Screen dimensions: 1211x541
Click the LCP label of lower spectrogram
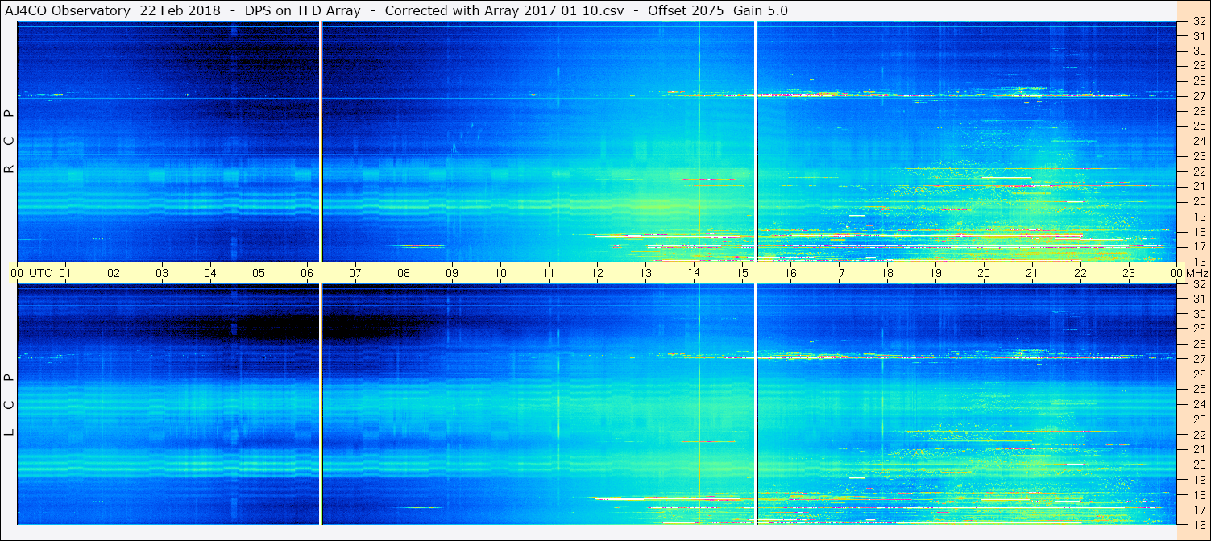point(10,405)
